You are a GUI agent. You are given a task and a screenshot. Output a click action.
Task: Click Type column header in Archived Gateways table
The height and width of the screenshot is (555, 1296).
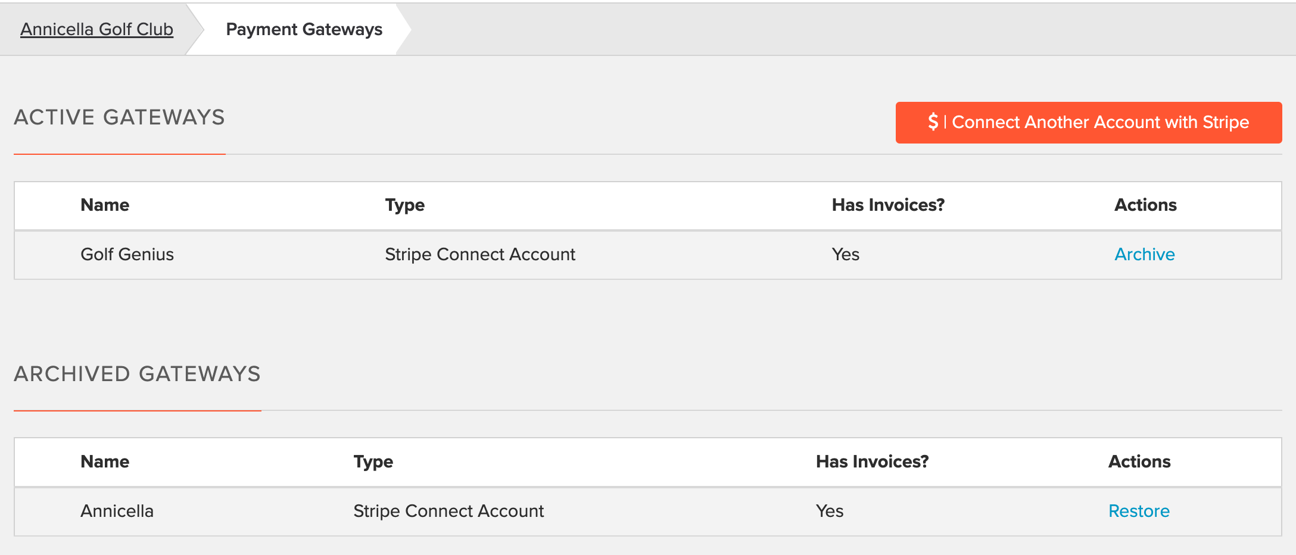click(373, 462)
